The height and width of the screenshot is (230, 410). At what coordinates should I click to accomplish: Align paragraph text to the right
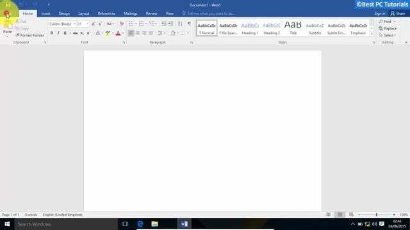[x=144, y=33]
